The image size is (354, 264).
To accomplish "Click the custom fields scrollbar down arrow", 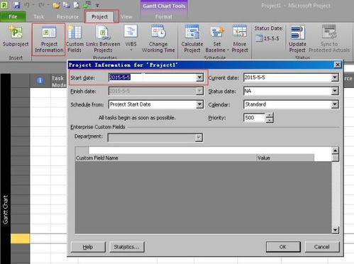I will pyautogui.click(x=335, y=230).
